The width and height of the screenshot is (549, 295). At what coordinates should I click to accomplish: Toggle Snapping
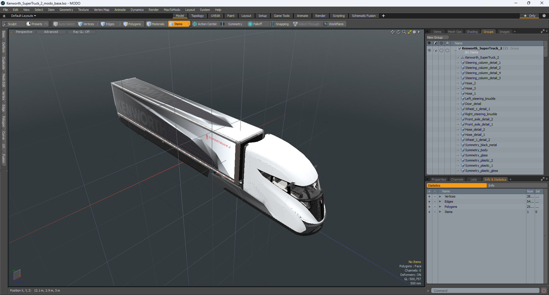(x=280, y=24)
